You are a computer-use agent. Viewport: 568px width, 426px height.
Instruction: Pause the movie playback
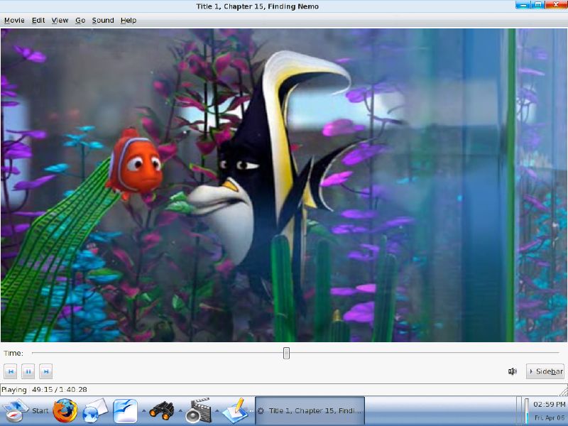point(28,371)
